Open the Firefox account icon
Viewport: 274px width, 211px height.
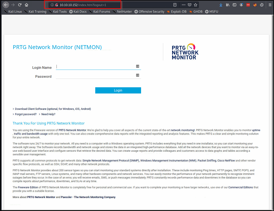(x=241, y=5)
